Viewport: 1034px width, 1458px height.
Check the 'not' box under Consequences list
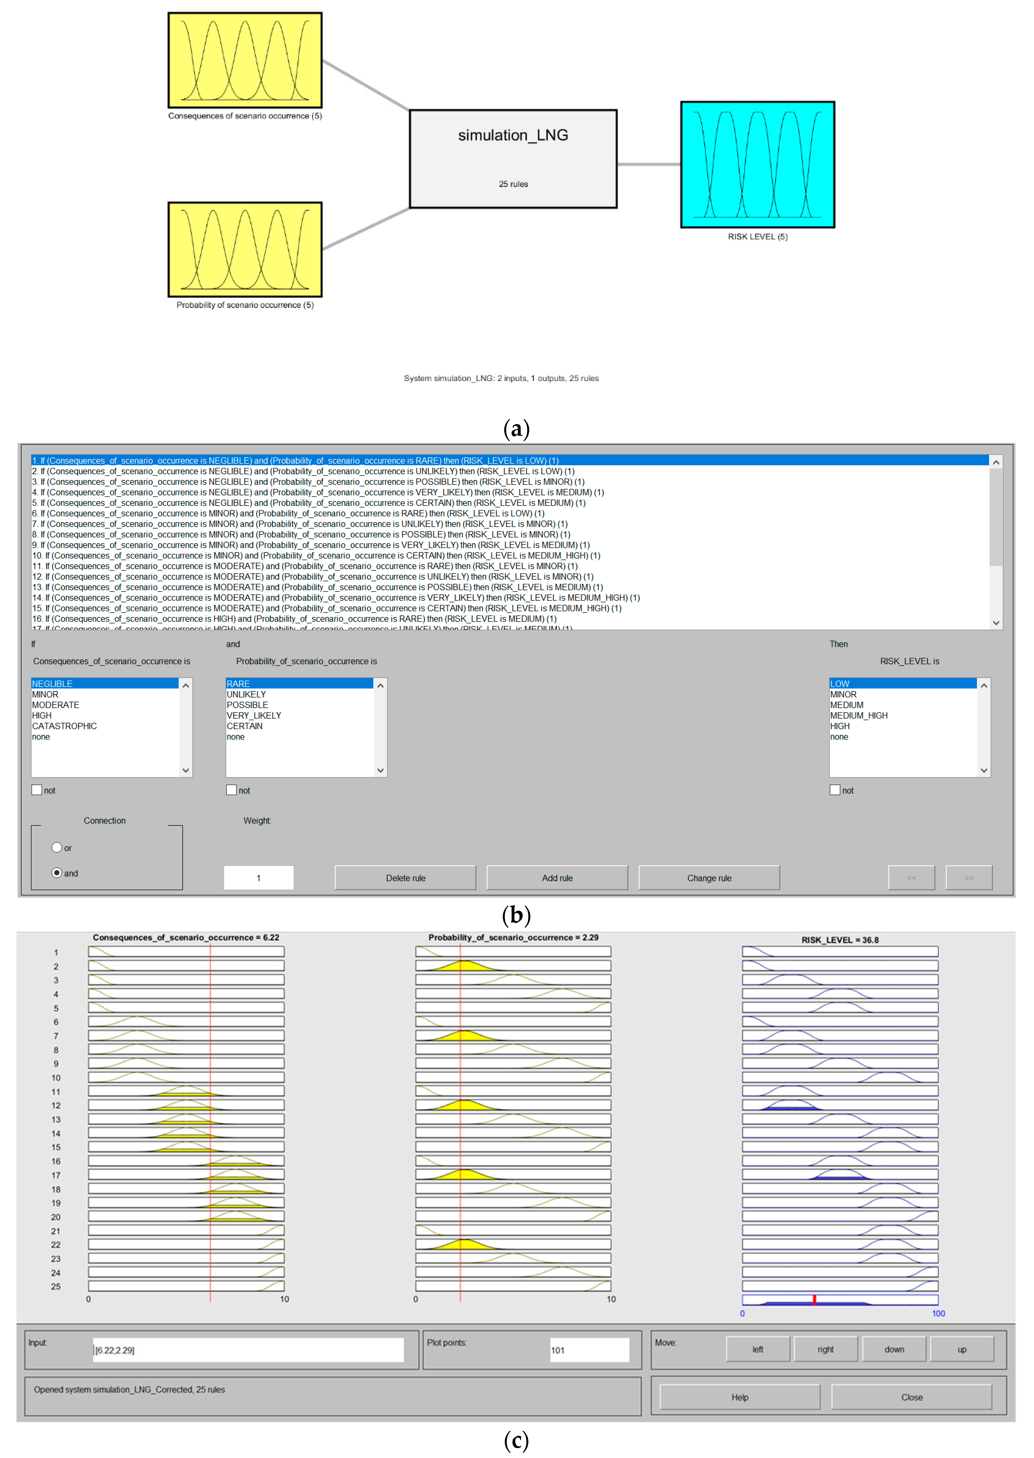(37, 790)
